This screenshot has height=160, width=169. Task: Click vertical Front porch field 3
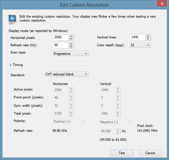pyautogui.click(x=108, y=98)
